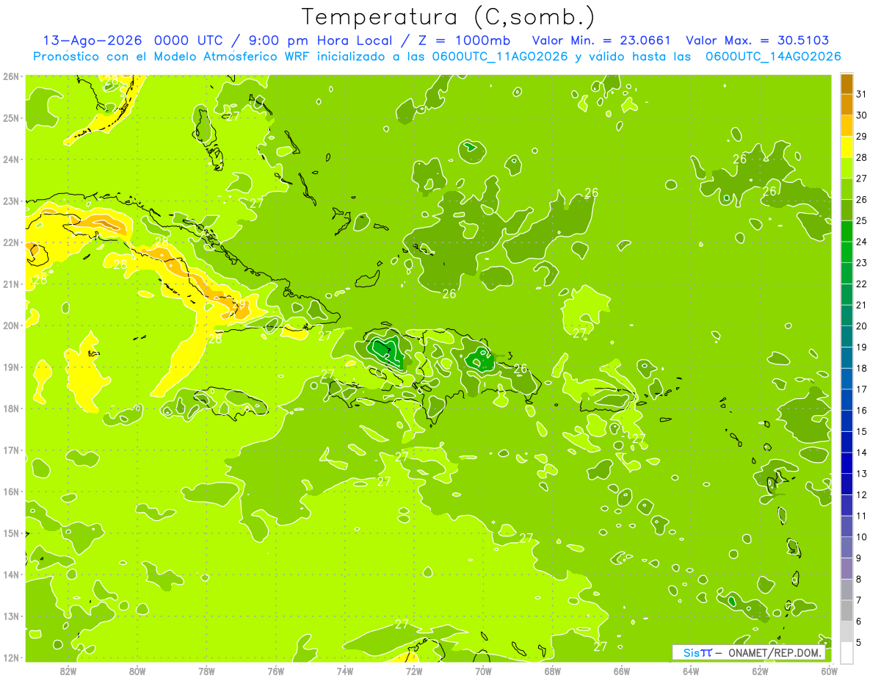Viewport: 881px width, 681px height.
Task: Click the '24N' latitude axis label
Action: (x=10, y=159)
